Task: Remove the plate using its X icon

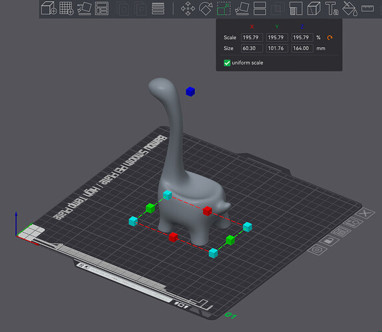Action: pos(365,214)
